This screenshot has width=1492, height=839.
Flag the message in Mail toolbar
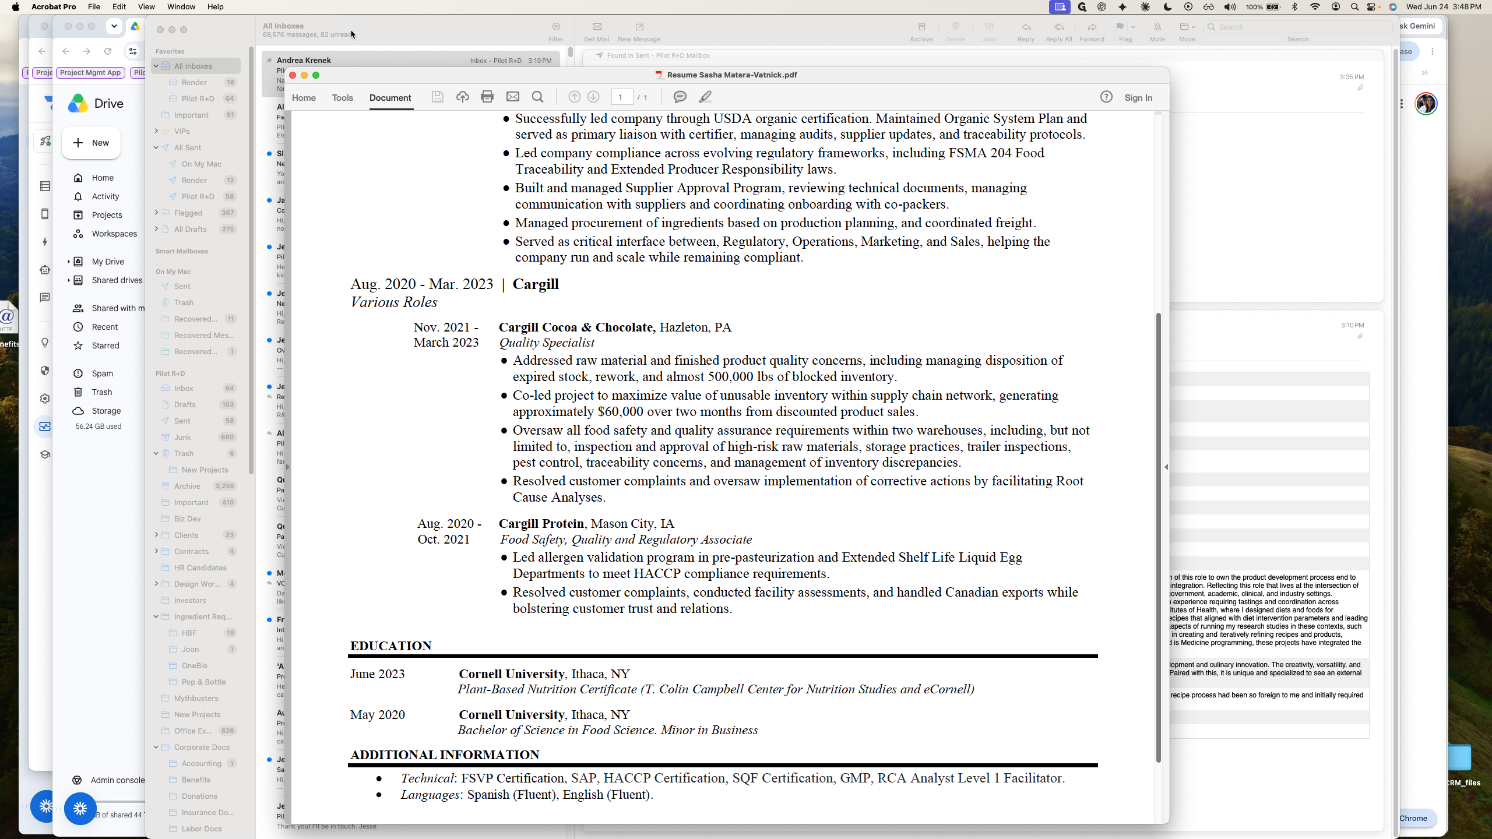[1120, 27]
